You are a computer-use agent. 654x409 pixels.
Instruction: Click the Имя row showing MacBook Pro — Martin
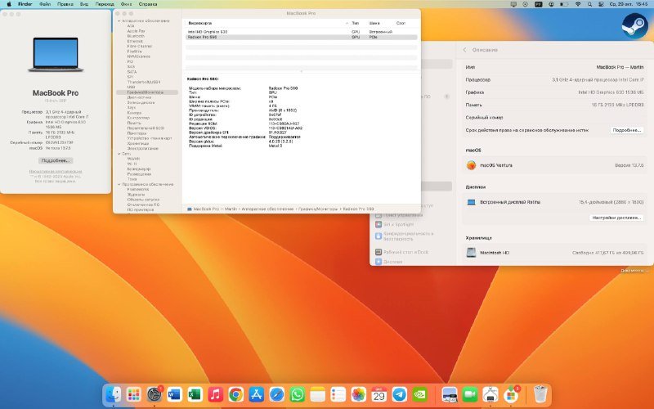[554, 67]
